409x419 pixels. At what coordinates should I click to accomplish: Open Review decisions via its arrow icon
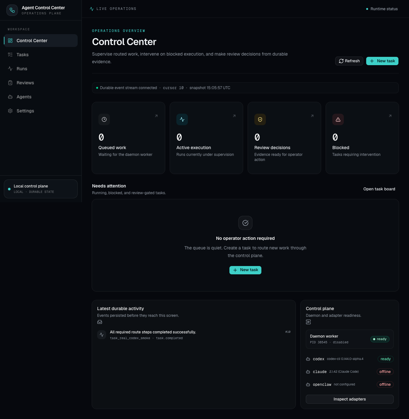[x=312, y=116]
